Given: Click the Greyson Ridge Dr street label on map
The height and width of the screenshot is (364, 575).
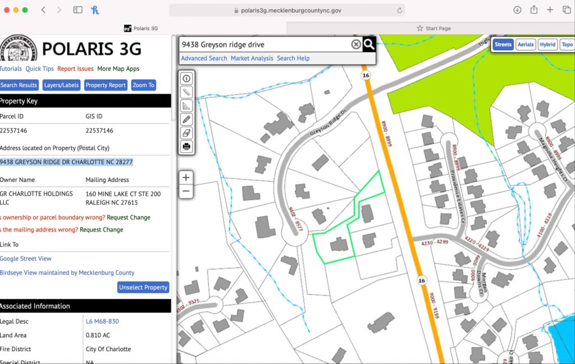Looking at the screenshot, I should [x=328, y=122].
